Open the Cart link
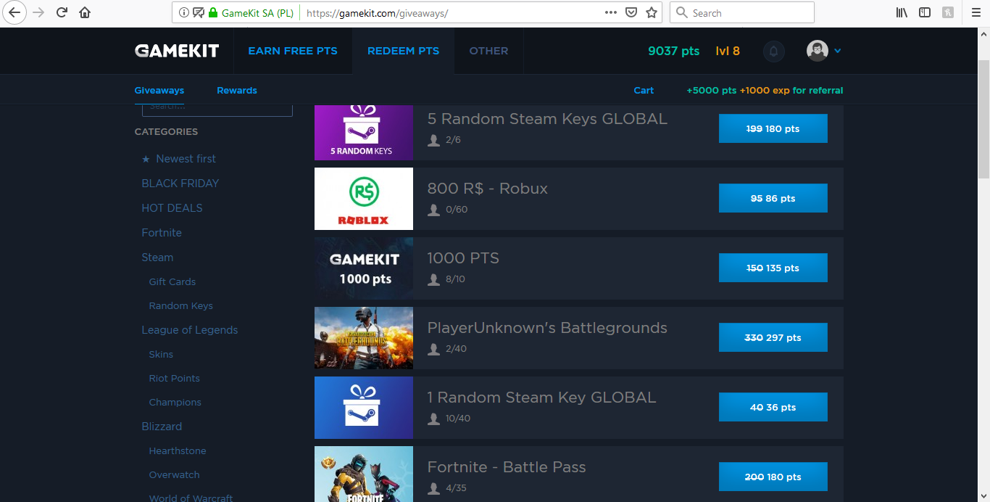The image size is (990, 502). tap(644, 91)
